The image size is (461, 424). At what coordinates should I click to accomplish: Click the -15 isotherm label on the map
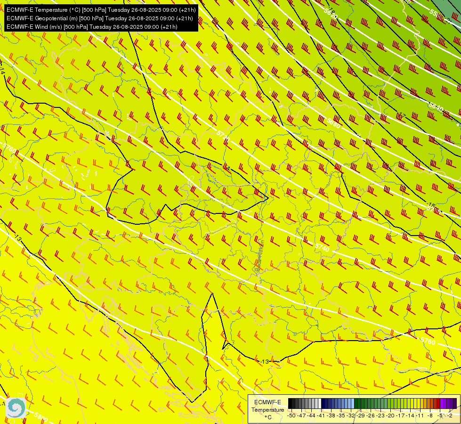pyautogui.click(x=430, y=204)
